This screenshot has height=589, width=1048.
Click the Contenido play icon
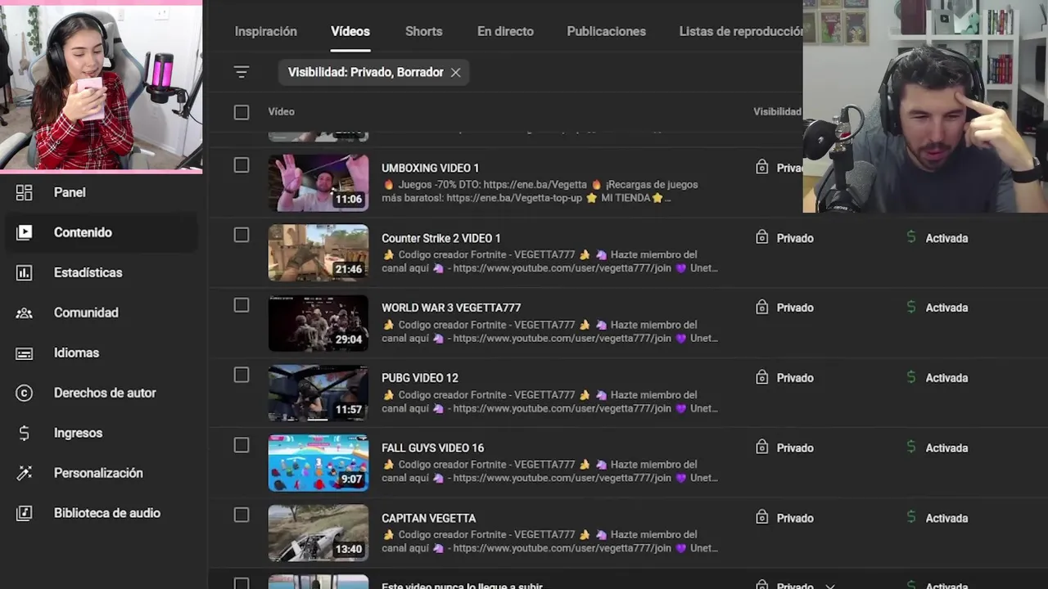pos(25,232)
